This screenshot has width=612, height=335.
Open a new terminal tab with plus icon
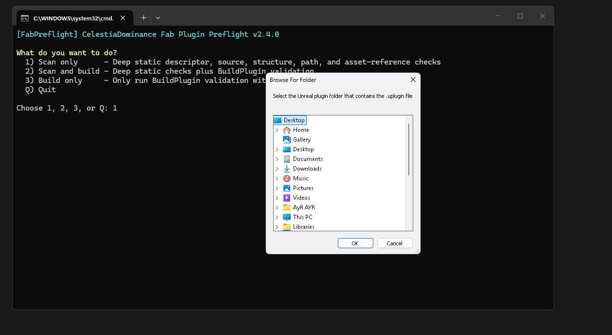point(143,18)
